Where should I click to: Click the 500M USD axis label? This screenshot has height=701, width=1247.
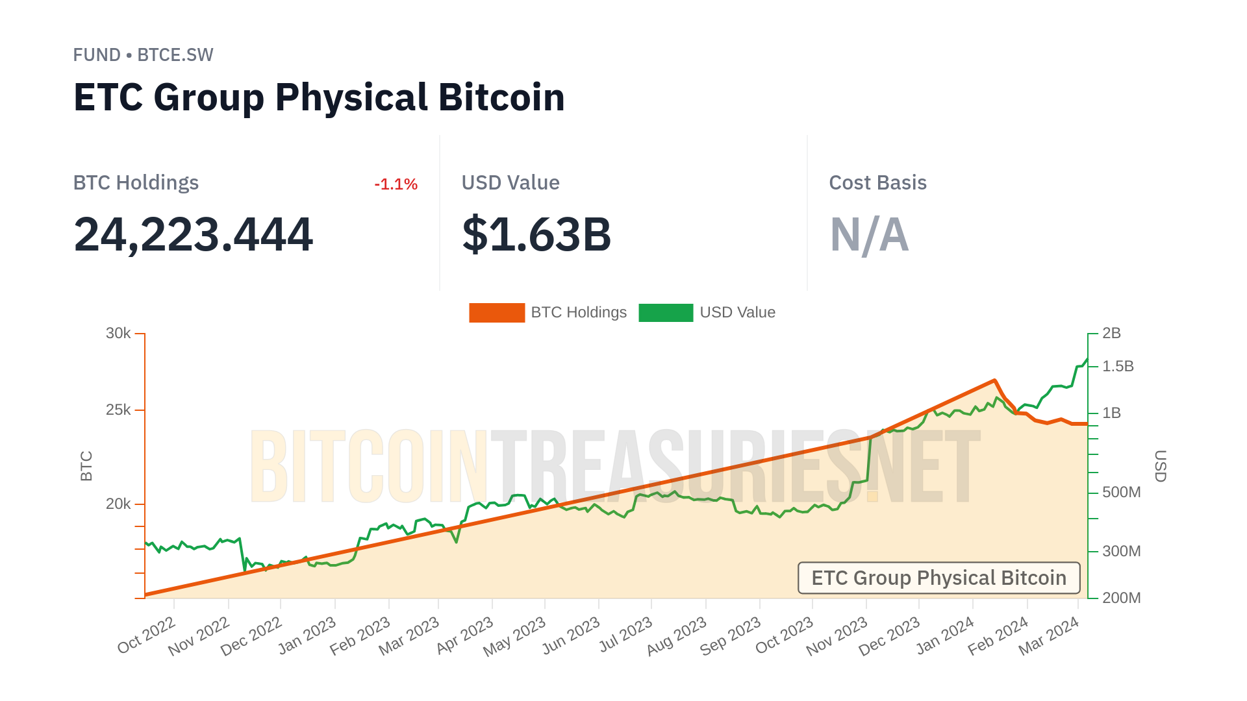[x=1121, y=493]
